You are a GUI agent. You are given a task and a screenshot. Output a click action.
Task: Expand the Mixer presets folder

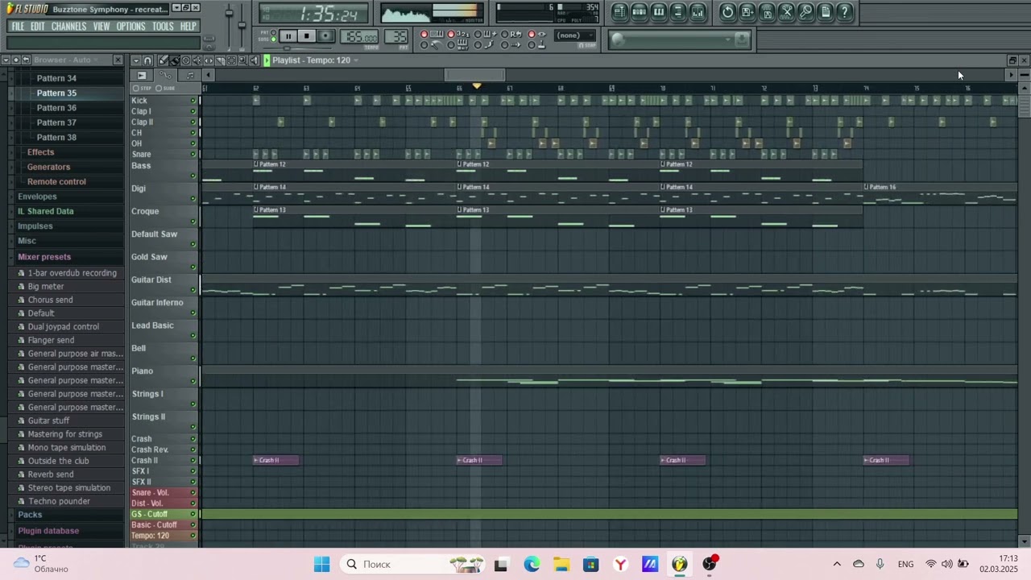pyautogui.click(x=44, y=256)
